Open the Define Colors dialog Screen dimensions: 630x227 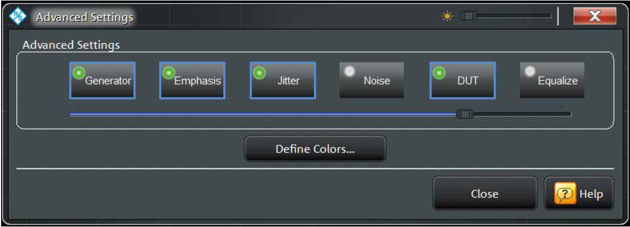pos(315,149)
